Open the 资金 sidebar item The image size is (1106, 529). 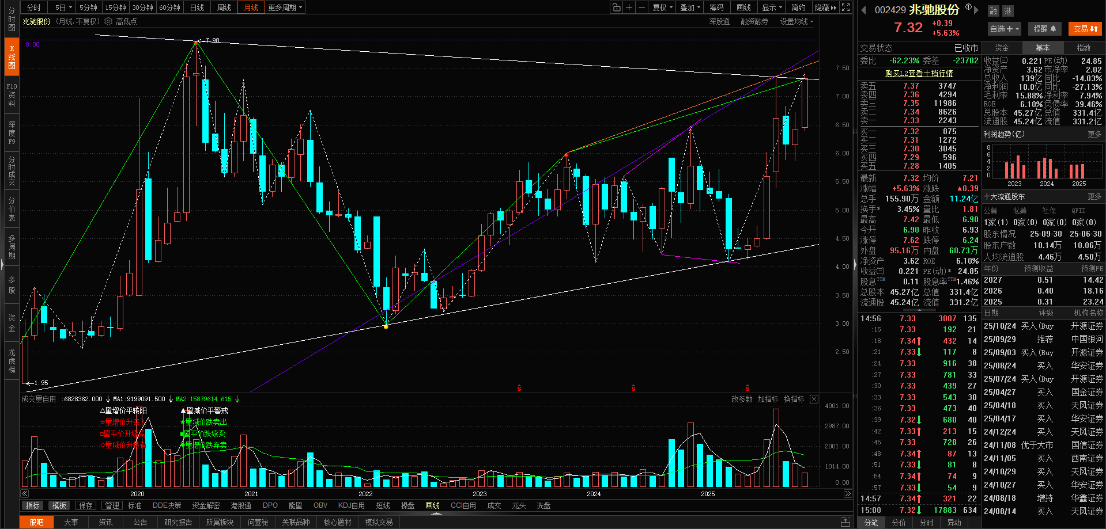pos(12,323)
